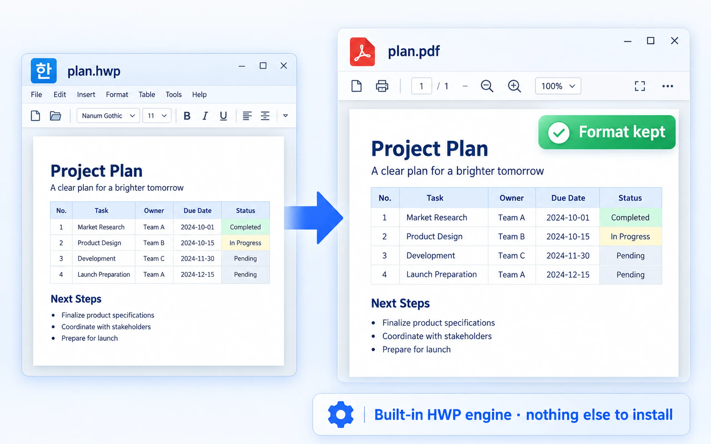
Task: Open the Format menu
Action: coord(117,95)
